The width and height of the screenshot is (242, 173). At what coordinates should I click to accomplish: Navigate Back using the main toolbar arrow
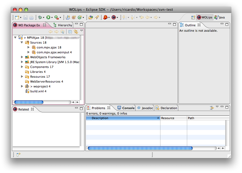click(147, 17)
